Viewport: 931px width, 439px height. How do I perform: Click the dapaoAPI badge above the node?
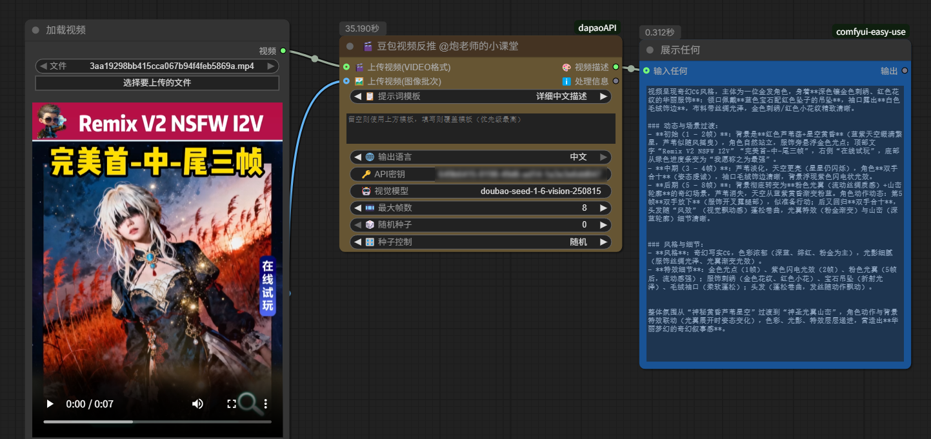(597, 28)
